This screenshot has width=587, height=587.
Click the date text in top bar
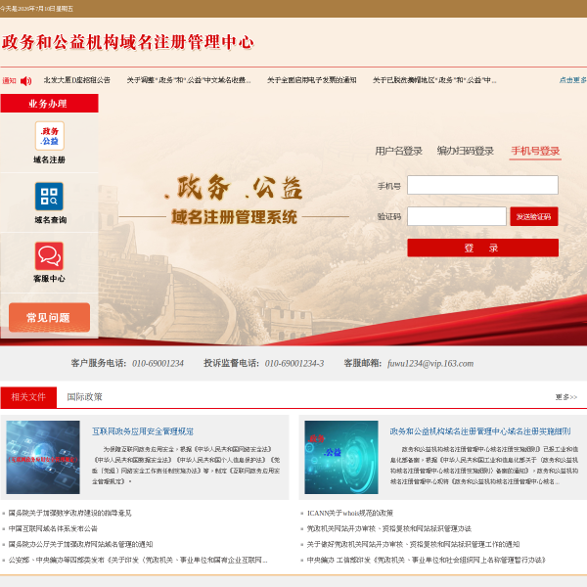point(37,9)
